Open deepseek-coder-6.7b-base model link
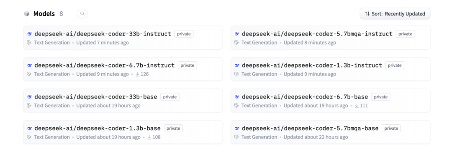Image resolution: width=452 pixels, height=159 pixels. point(305,96)
